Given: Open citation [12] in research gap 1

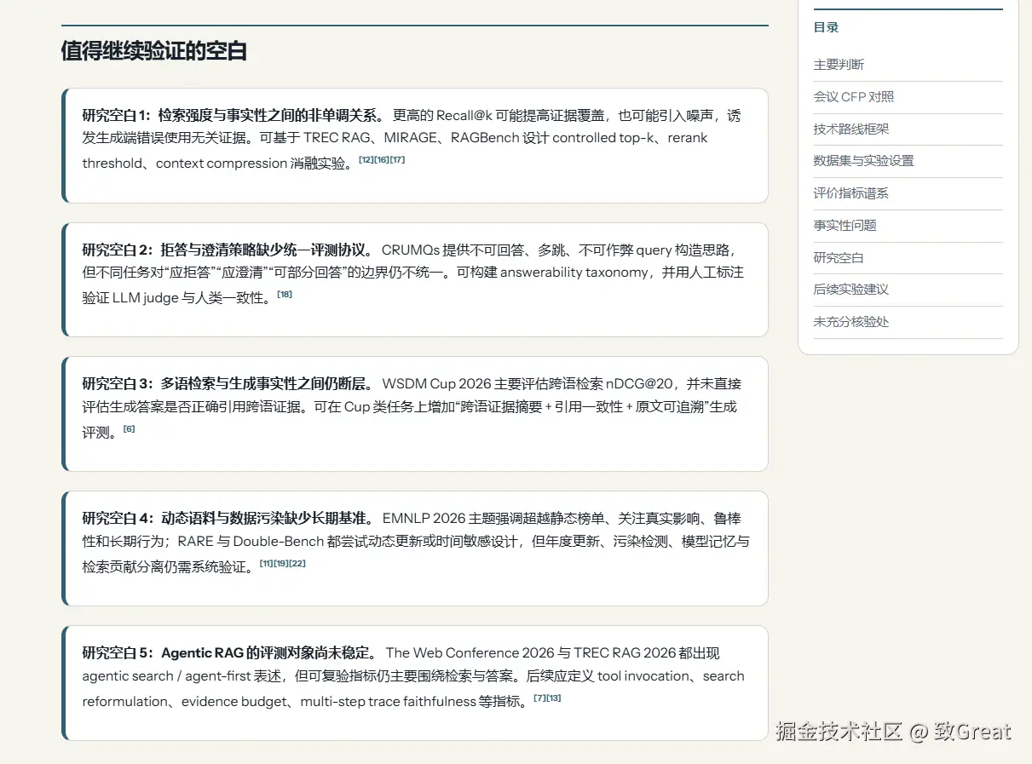Looking at the screenshot, I should [366, 159].
